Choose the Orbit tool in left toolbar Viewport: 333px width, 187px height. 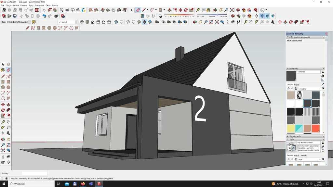coord(3,139)
